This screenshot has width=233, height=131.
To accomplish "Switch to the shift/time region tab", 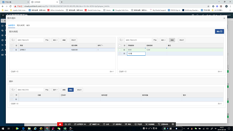I will point(21,25).
